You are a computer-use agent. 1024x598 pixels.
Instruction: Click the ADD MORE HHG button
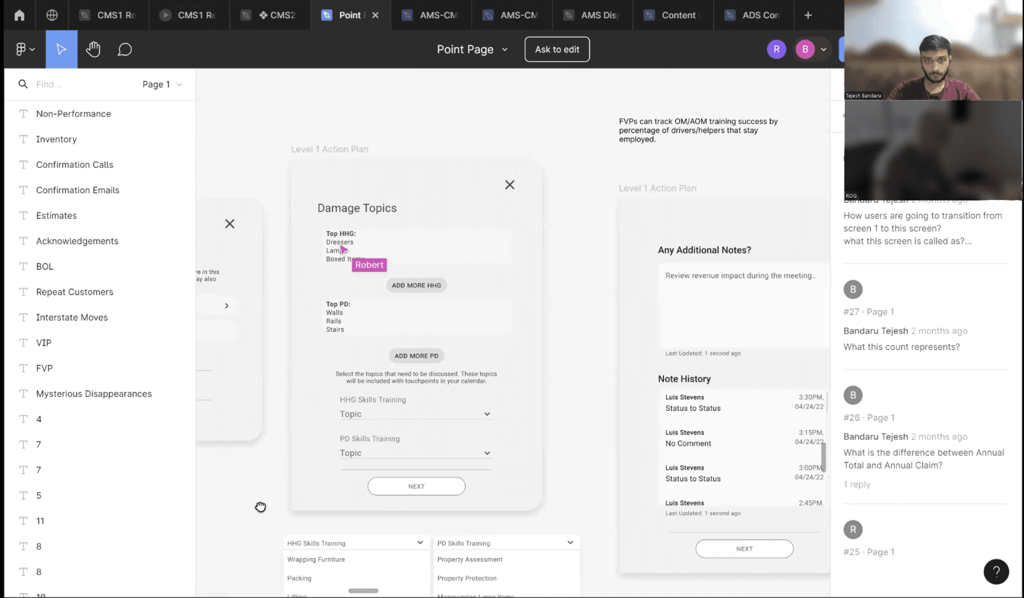coord(416,285)
